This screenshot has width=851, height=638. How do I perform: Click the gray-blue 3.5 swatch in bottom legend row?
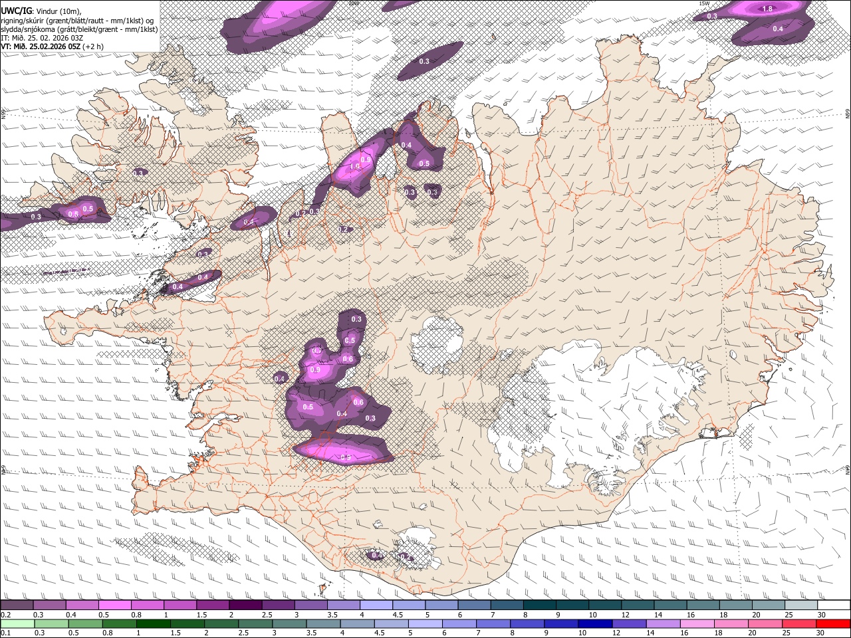point(323,623)
